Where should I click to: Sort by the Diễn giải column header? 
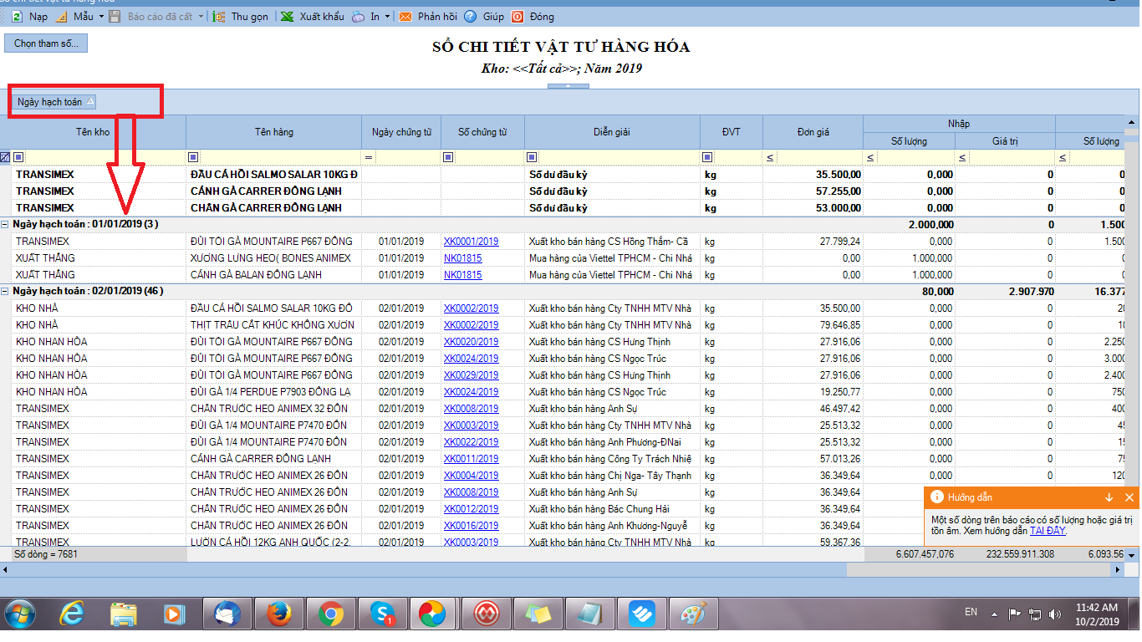[613, 132]
